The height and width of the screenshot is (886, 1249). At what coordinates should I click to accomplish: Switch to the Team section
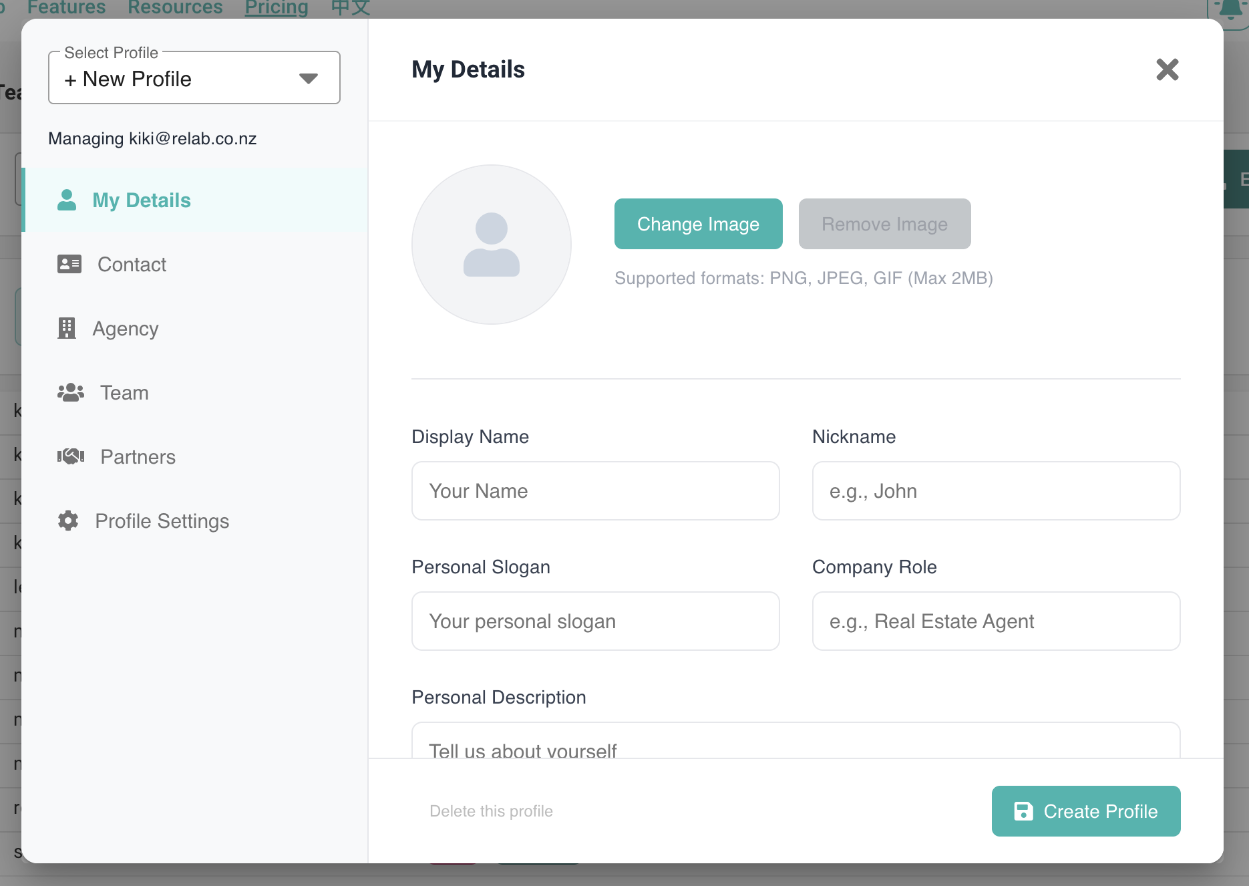[x=195, y=393]
